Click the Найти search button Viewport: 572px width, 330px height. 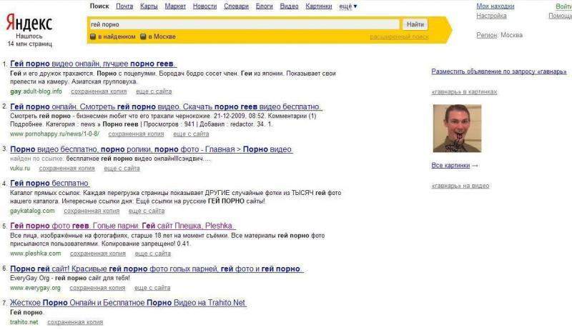click(x=415, y=24)
